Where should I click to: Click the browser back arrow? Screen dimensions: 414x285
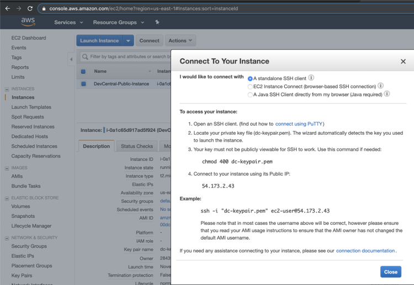tap(7, 8)
